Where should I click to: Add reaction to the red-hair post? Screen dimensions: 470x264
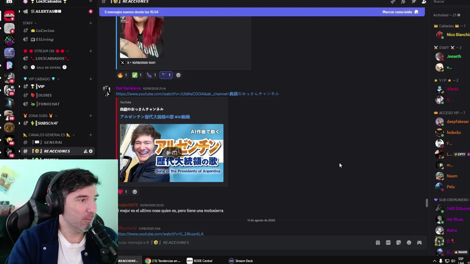[x=178, y=75]
